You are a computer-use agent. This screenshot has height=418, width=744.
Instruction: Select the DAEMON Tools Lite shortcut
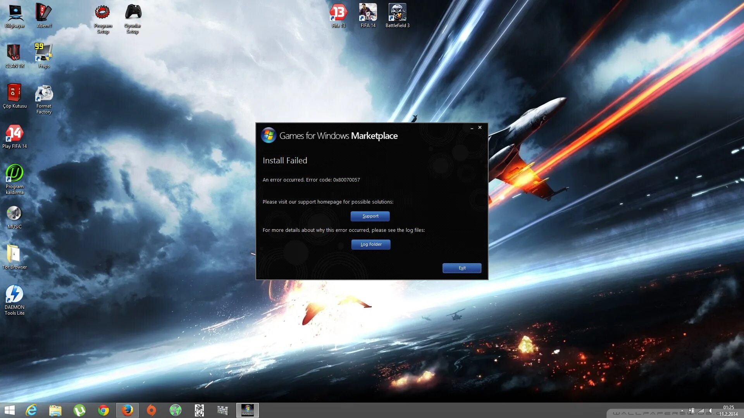pos(15,300)
